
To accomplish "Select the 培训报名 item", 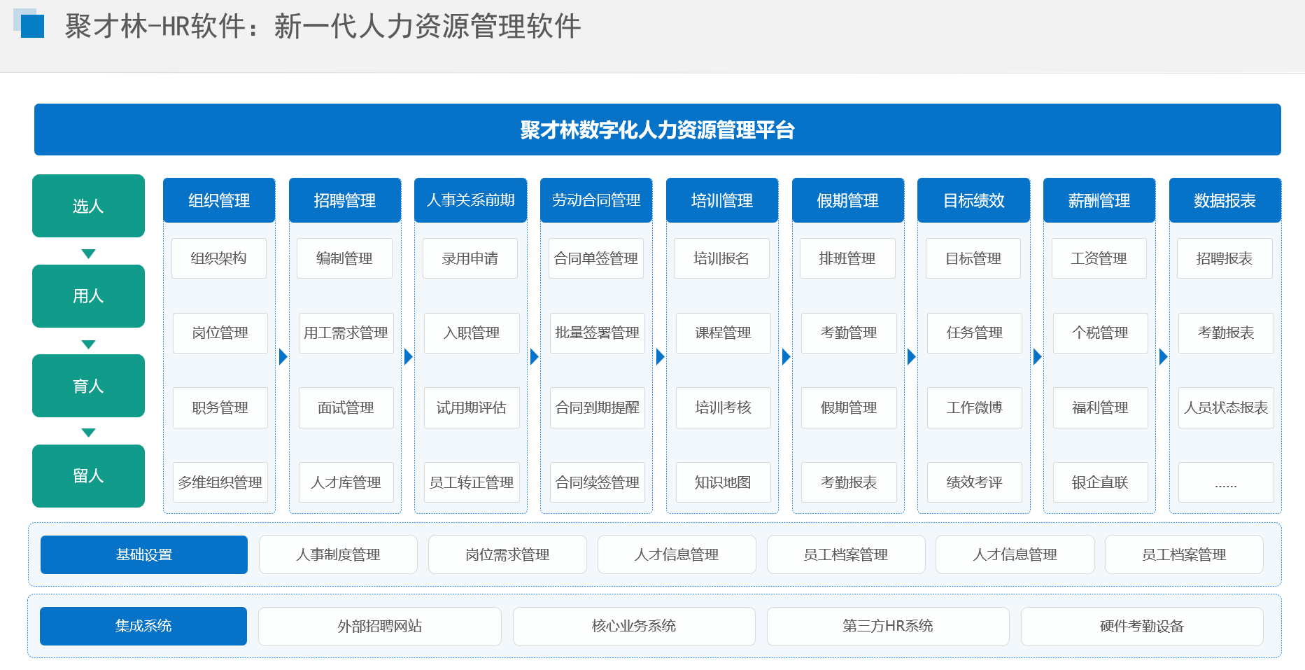I will (x=721, y=258).
